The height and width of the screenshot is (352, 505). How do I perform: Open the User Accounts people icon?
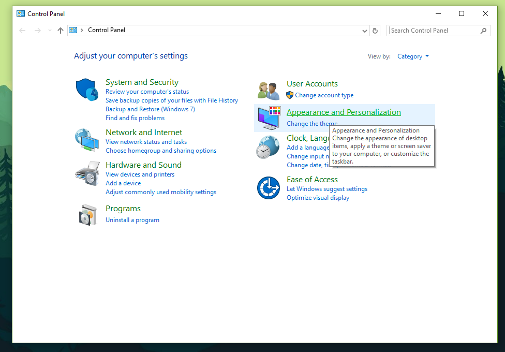point(269,91)
